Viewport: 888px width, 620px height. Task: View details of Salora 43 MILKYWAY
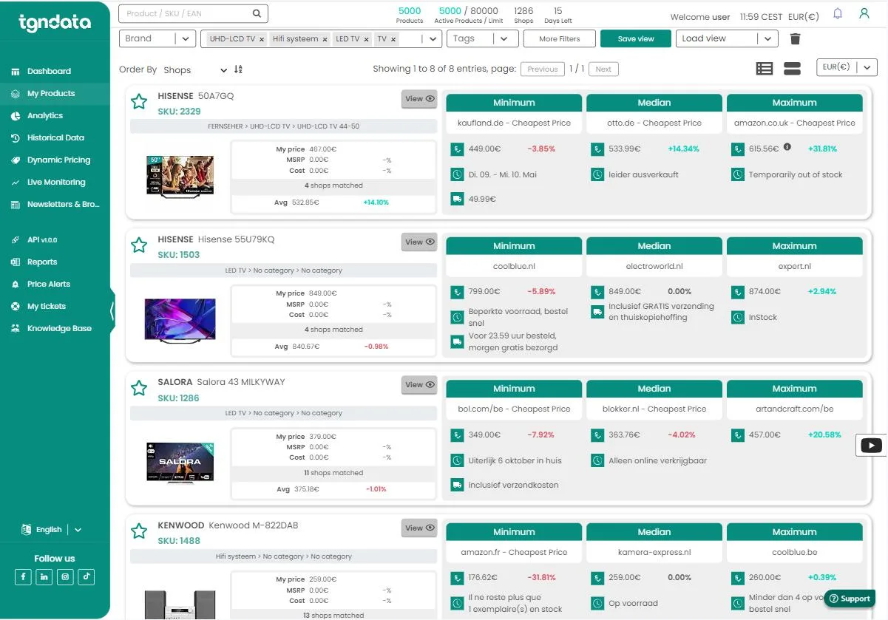pos(419,384)
